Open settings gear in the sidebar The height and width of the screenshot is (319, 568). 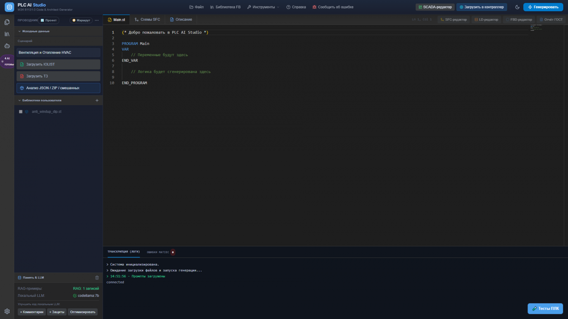(x=7, y=311)
